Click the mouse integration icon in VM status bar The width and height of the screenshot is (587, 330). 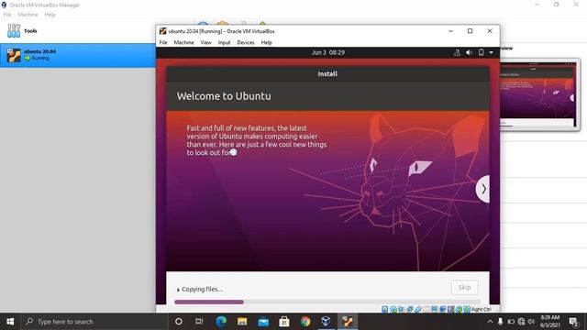tap(459, 310)
